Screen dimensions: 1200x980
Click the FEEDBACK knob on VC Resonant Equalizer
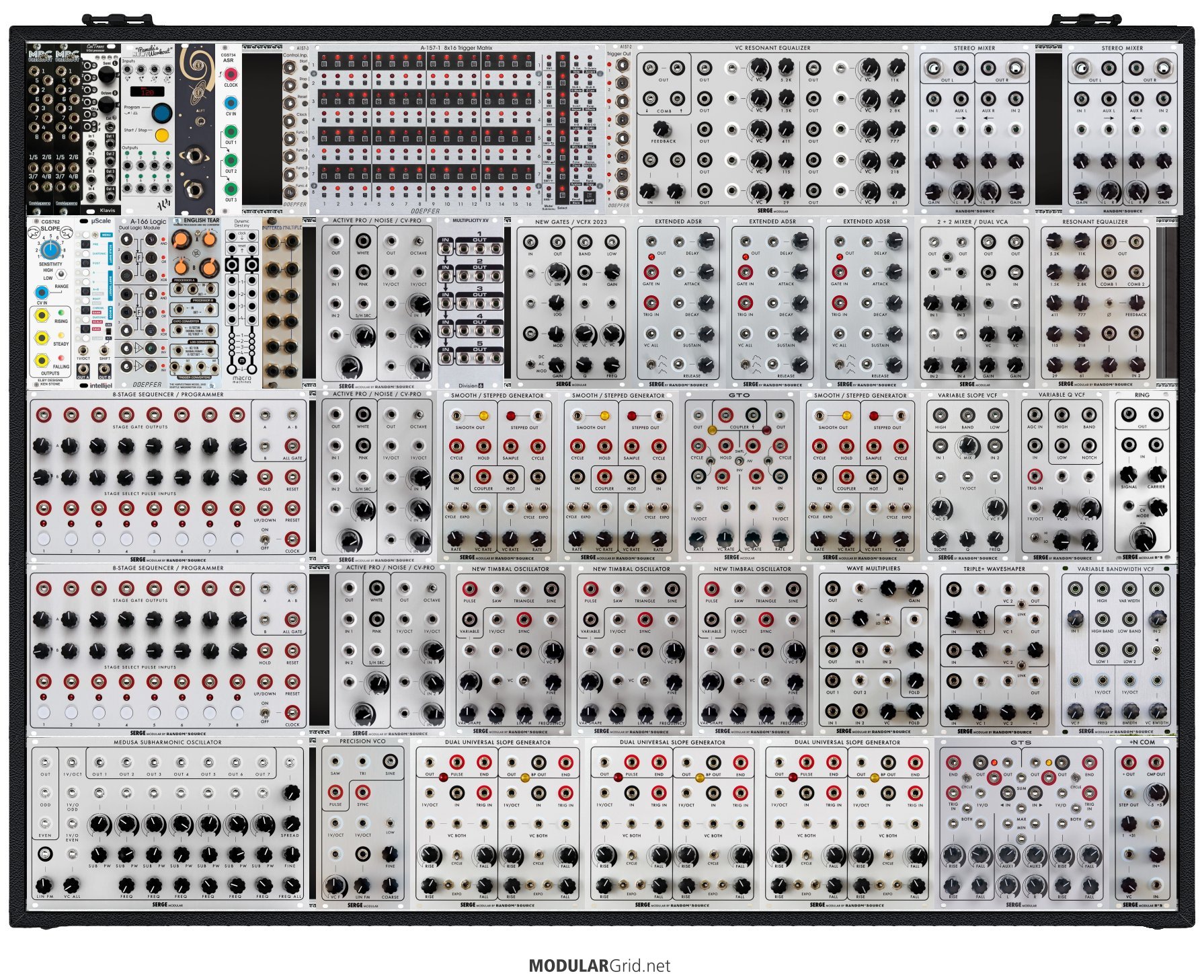pyautogui.click(x=662, y=129)
